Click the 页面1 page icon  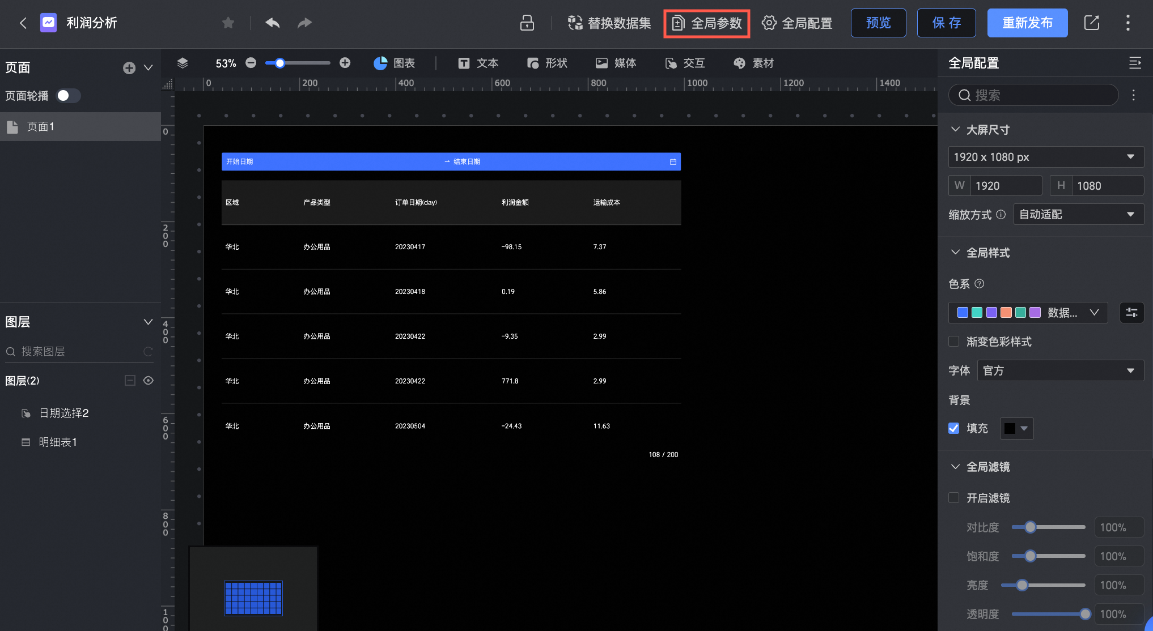[x=12, y=127]
